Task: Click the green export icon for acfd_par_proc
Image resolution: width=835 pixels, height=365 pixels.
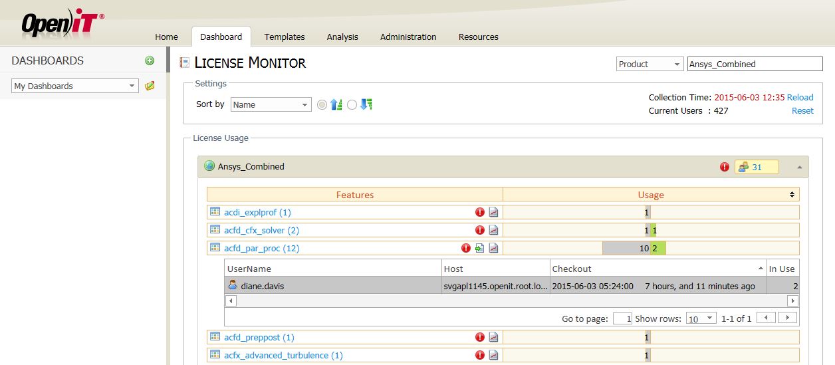Action: click(480, 248)
